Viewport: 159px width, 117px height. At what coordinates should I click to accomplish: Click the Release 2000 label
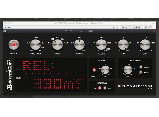[x=108, y=49]
